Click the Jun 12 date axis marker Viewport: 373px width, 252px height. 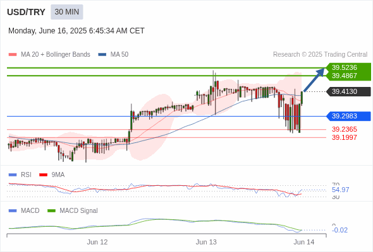[97, 242]
